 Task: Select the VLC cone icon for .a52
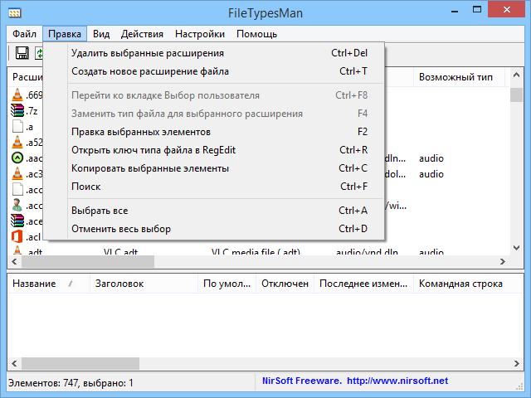click(17, 142)
